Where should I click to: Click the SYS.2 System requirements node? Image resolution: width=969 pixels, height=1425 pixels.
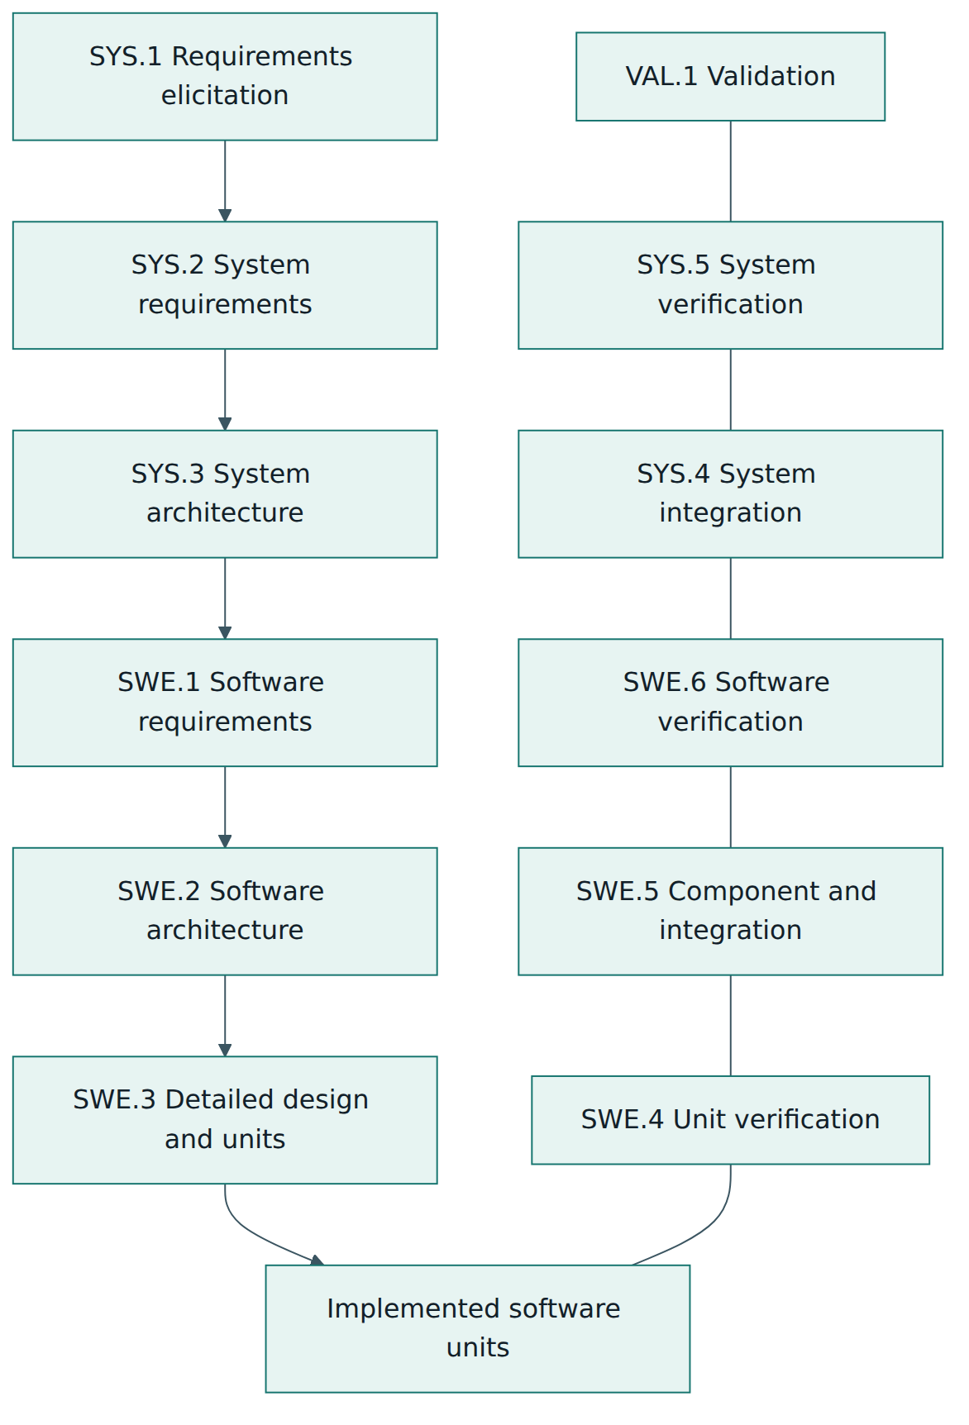[x=225, y=285]
